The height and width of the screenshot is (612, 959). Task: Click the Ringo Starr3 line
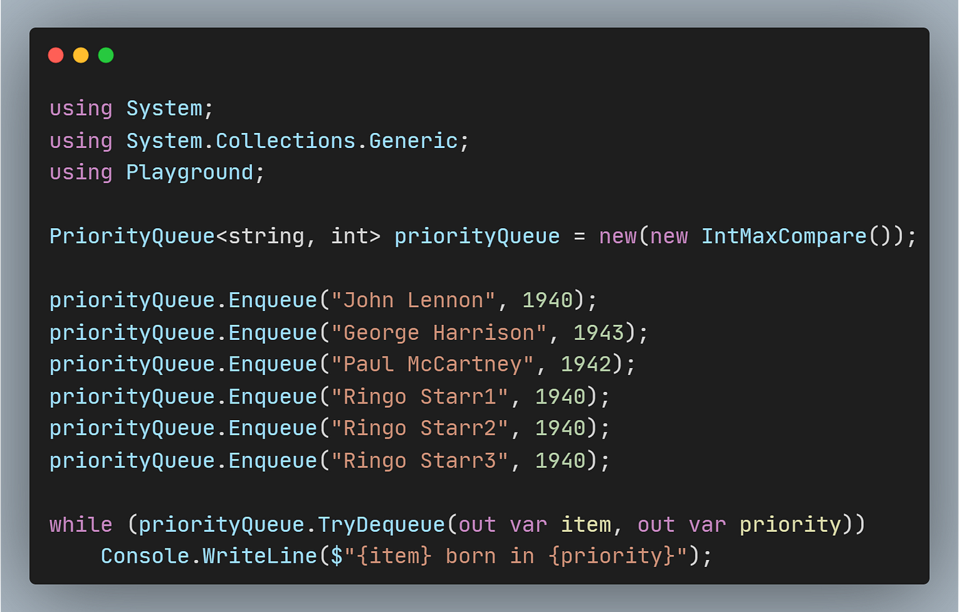pyautogui.click(x=329, y=460)
